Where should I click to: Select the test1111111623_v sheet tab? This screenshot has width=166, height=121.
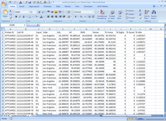[x=20, y=116]
